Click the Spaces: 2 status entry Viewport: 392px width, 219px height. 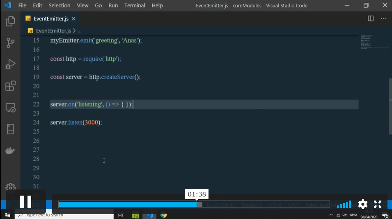pyautogui.click(x=252, y=205)
